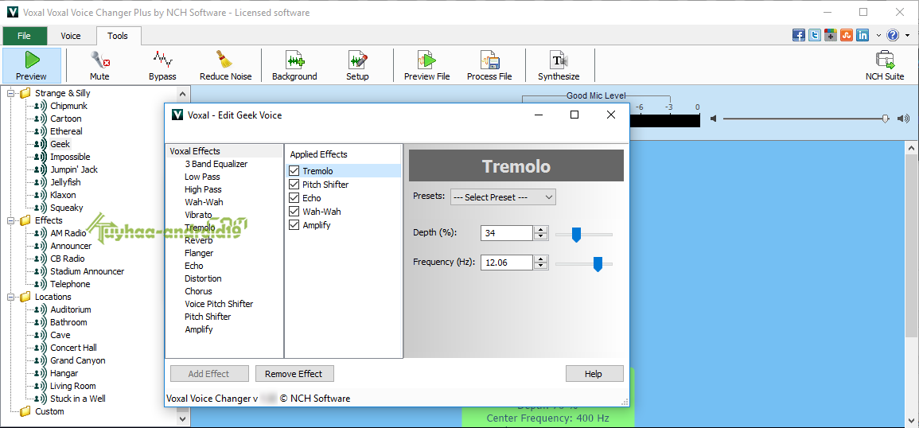
Task: Select the AM Radio voice
Action: click(x=68, y=233)
